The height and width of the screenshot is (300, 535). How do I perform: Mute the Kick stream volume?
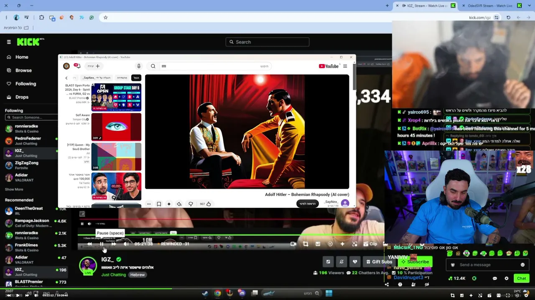(126, 244)
